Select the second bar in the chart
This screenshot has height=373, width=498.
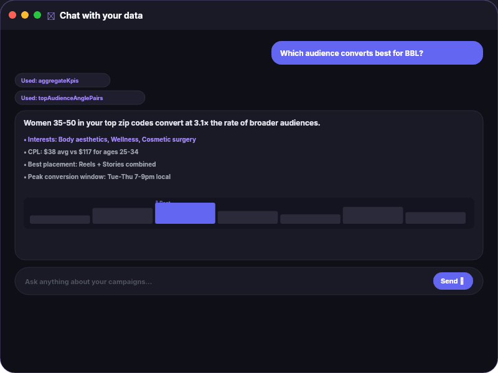(123, 216)
